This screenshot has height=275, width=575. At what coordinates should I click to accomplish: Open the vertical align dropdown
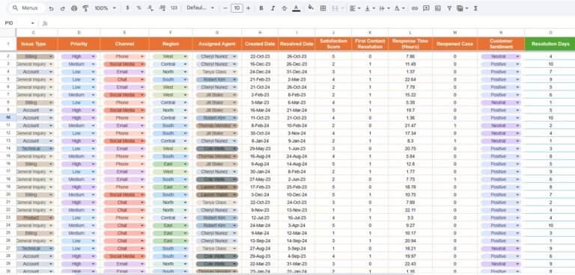click(x=369, y=8)
